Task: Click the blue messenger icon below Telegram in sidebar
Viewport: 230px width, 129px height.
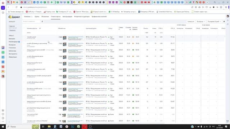Action: 3,62
